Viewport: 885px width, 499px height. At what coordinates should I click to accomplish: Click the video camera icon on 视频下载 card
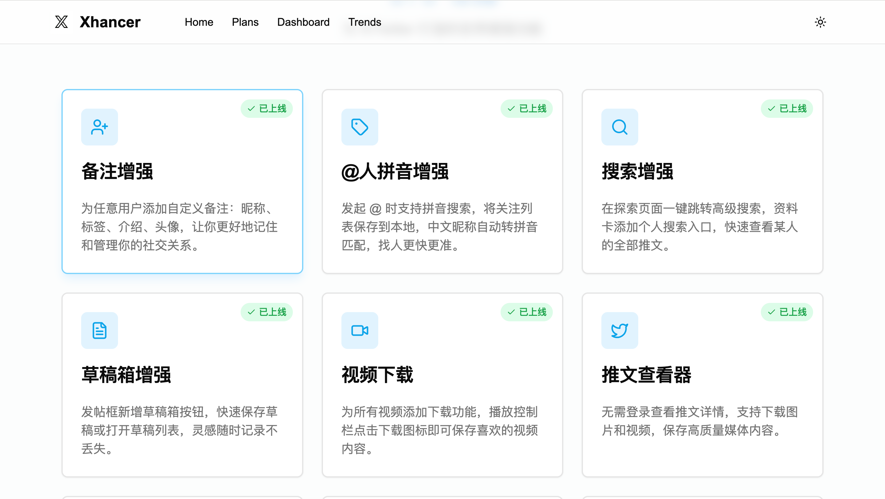click(x=359, y=330)
